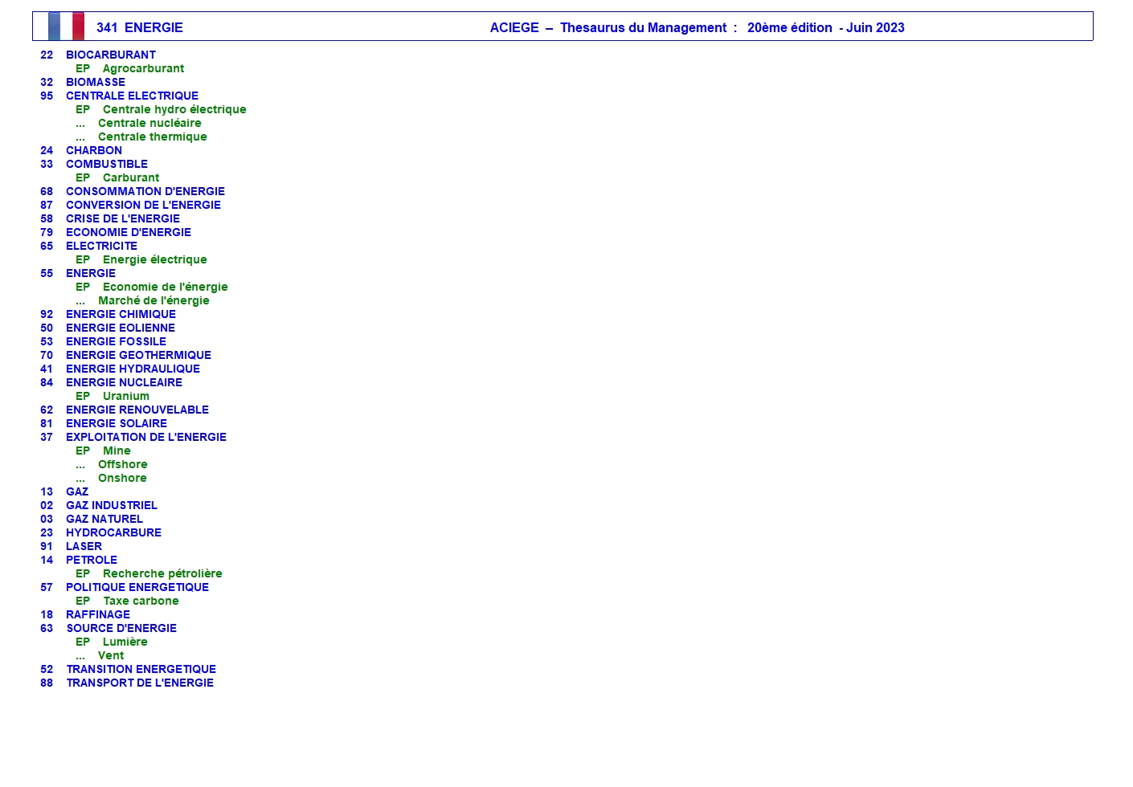Click the ENERGIE NUCLEAIRE descriptor
Image resolution: width=1133 pixels, height=787 pixels.
(x=124, y=382)
